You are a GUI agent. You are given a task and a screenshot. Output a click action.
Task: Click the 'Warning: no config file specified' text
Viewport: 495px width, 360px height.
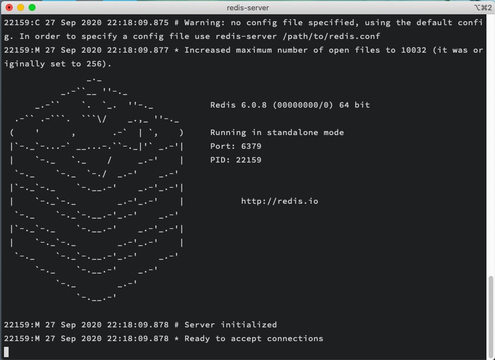pos(269,23)
